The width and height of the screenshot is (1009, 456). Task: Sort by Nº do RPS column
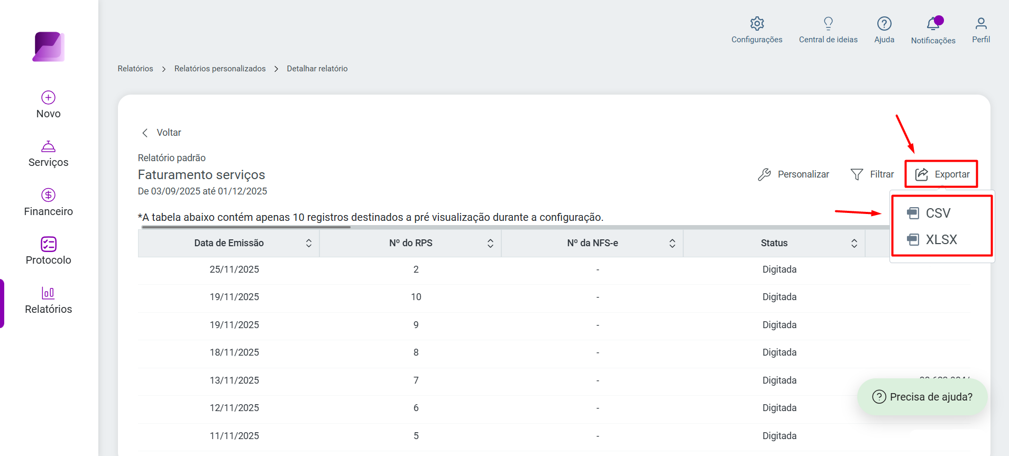coord(490,243)
